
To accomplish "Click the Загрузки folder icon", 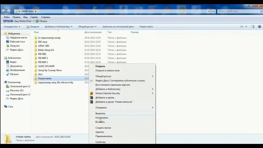I will (x=7, y=46).
